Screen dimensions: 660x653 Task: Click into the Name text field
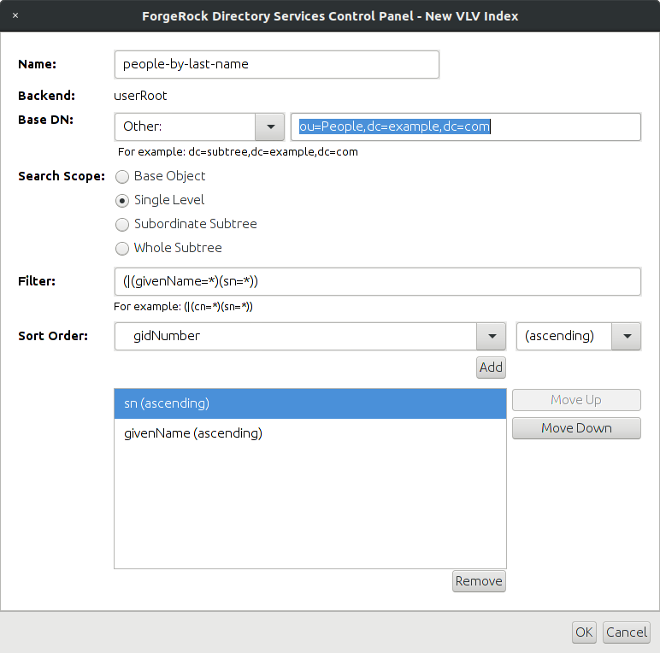(x=277, y=64)
